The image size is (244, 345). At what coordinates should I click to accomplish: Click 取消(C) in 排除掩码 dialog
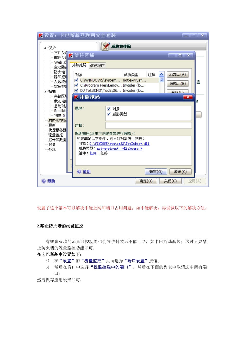pos(180,172)
